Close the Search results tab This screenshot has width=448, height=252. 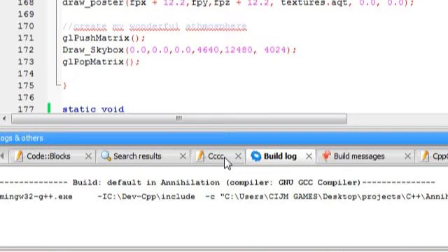pyautogui.click(x=183, y=156)
